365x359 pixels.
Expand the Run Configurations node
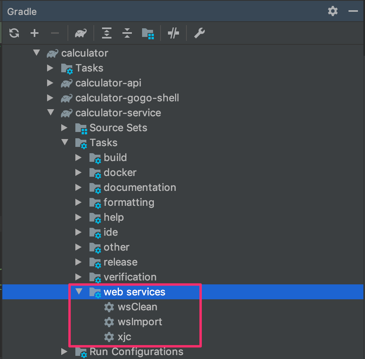[x=64, y=352]
